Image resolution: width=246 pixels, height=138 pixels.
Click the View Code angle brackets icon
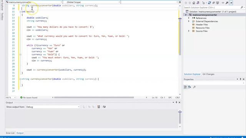[223, 3]
